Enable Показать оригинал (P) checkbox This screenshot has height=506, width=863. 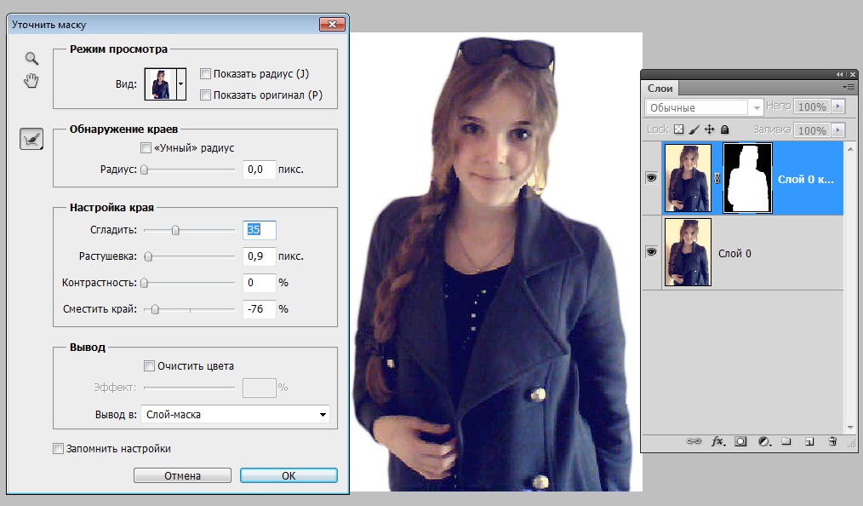pyautogui.click(x=205, y=95)
